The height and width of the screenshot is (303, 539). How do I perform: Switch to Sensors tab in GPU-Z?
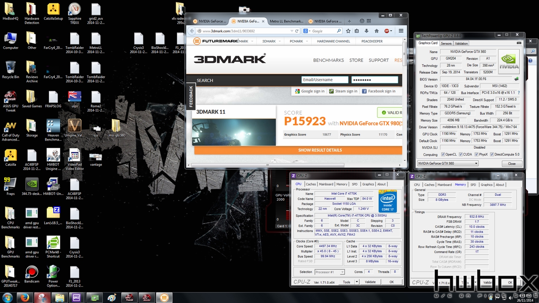(446, 43)
